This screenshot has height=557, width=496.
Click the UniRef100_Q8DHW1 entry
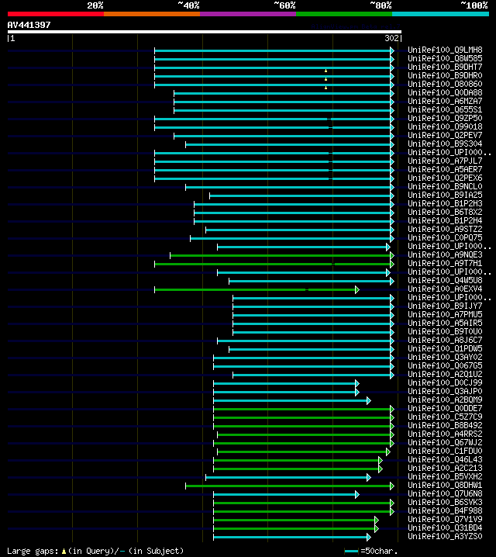(x=445, y=485)
